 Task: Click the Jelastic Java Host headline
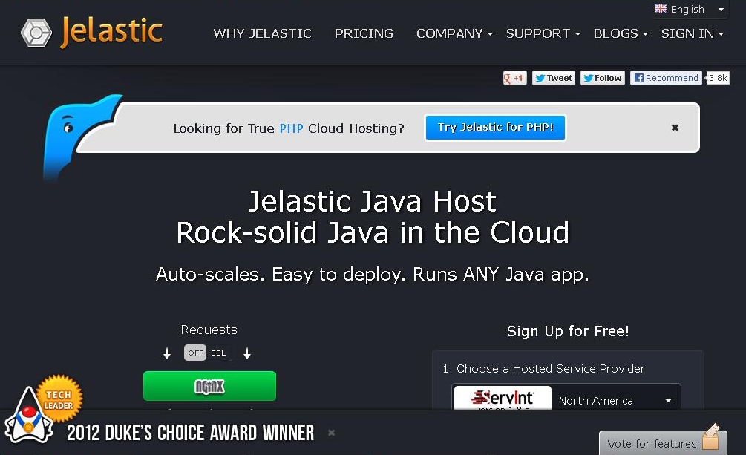point(372,201)
